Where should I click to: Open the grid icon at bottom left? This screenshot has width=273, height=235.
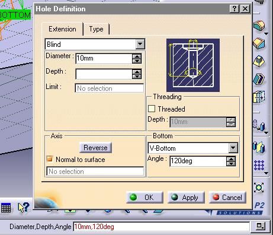[x=6, y=208]
